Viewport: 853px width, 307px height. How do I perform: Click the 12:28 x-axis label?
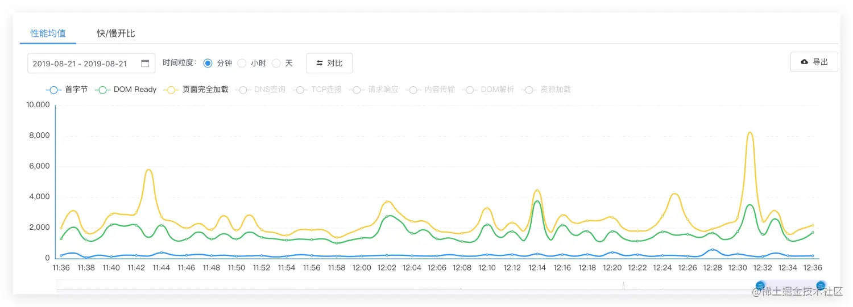713,268
